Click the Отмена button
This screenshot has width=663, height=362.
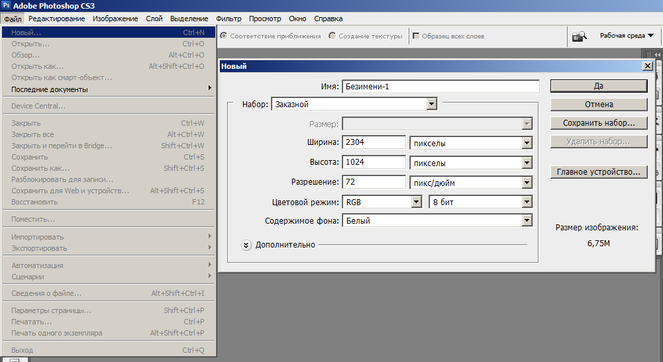pyautogui.click(x=599, y=105)
